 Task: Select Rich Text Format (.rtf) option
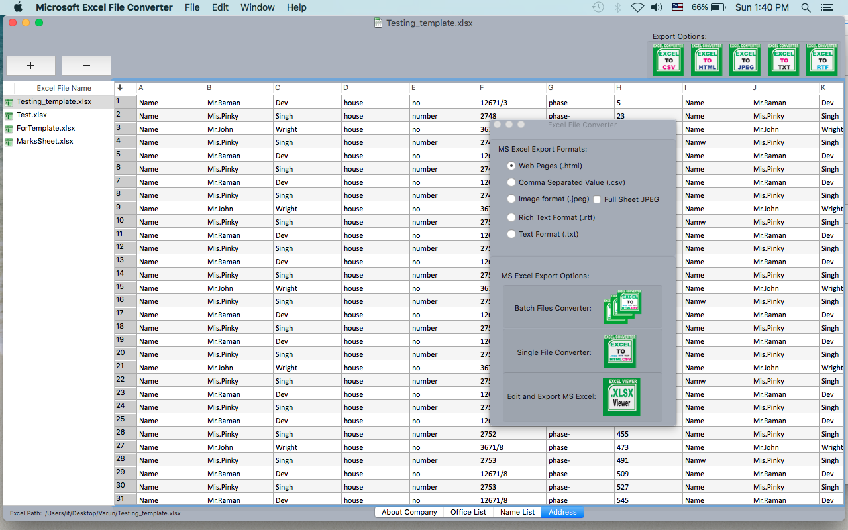(x=511, y=217)
